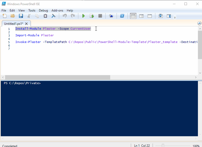Collapse the script pane with chevron
The height and width of the screenshot is (147, 202).
(x=199, y=23)
